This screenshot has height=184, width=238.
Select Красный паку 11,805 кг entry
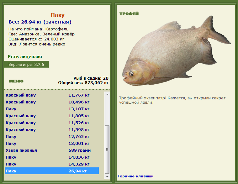[x=52, y=116]
